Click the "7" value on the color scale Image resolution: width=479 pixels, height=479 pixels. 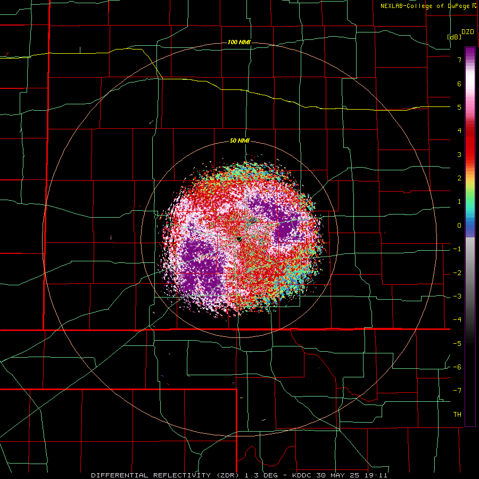coord(459,60)
